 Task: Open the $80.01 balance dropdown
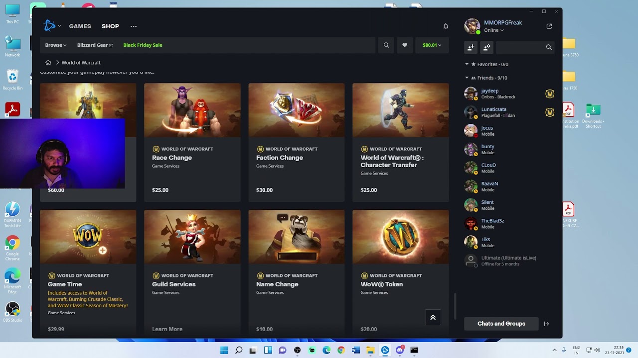[x=432, y=45]
